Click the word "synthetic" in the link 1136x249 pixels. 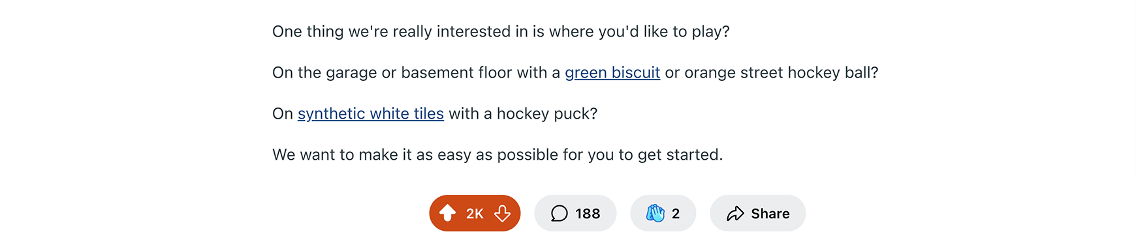(x=332, y=113)
